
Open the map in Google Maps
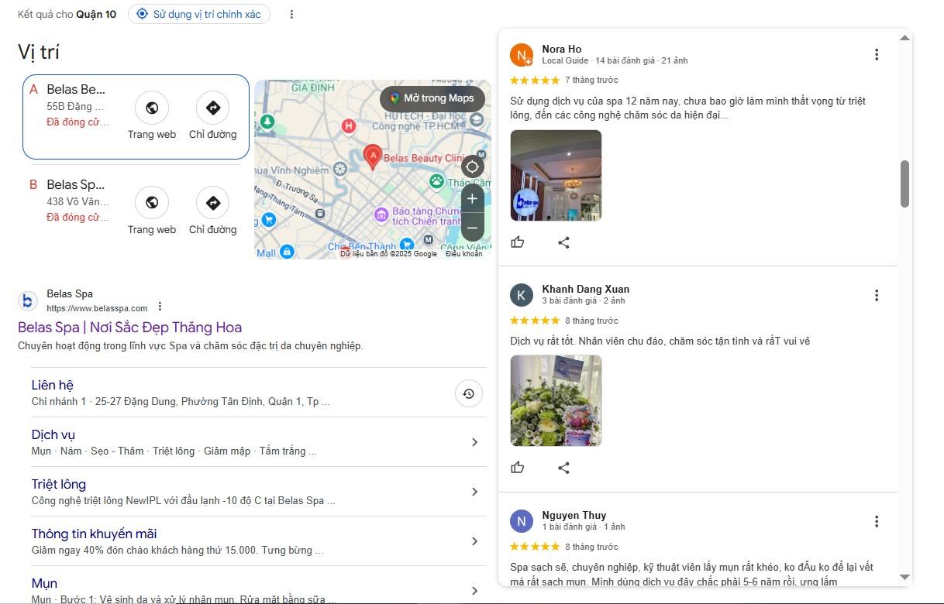[x=432, y=98]
